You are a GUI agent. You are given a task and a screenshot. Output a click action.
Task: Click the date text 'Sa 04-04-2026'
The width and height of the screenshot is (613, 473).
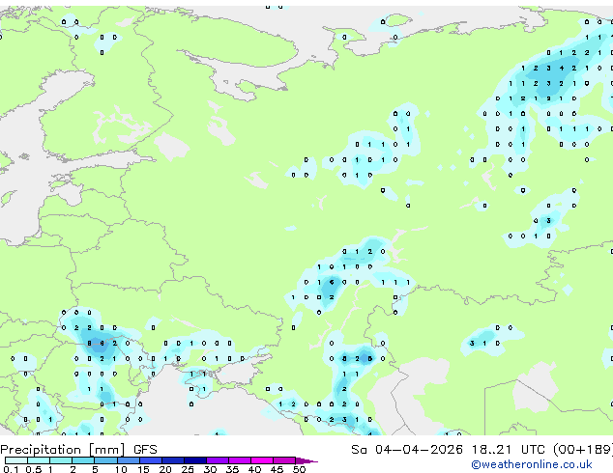[x=407, y=450]
